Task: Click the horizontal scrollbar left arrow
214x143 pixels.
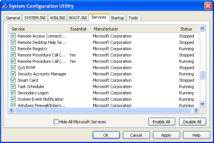Action: pyautogui.click(x=12, y=110)
